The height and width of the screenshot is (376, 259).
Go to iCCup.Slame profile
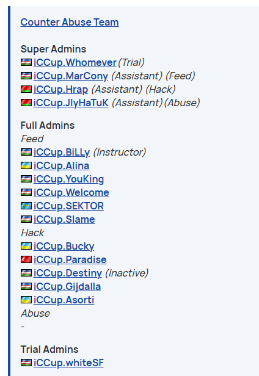click(64, 219)
